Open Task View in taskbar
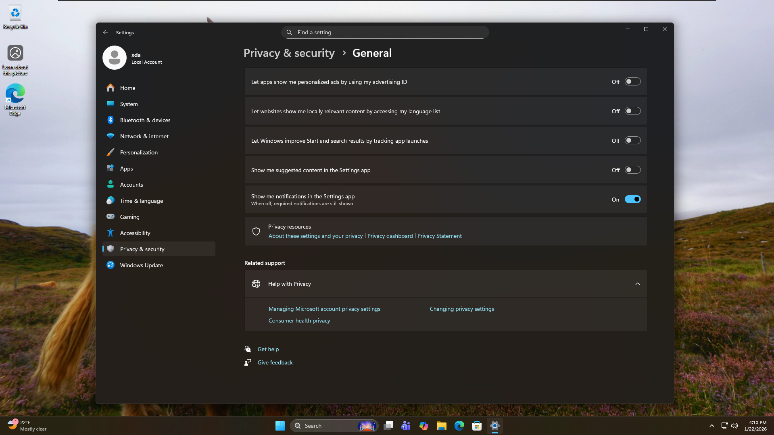 coord(388,426)
